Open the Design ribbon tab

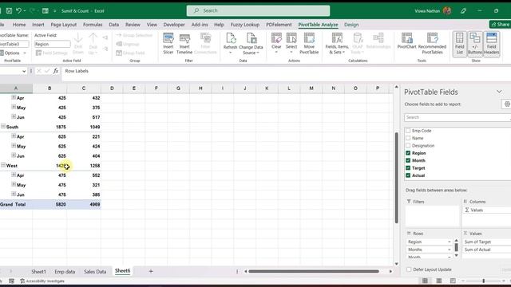coord(351,25)
